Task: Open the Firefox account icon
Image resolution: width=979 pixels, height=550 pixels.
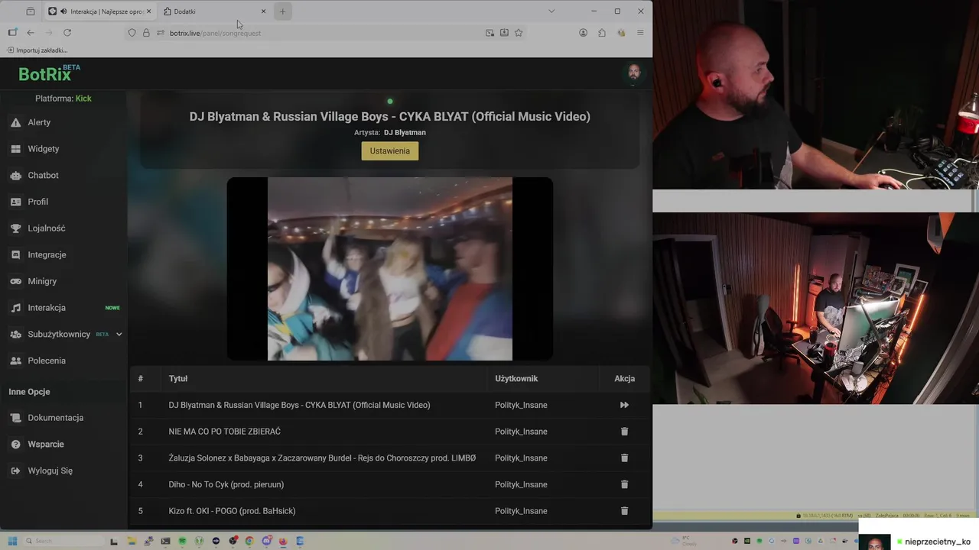Action: coord(583,33)
